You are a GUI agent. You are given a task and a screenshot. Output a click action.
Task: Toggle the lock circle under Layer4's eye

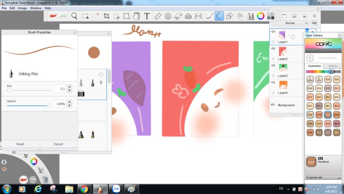(273, 93)
